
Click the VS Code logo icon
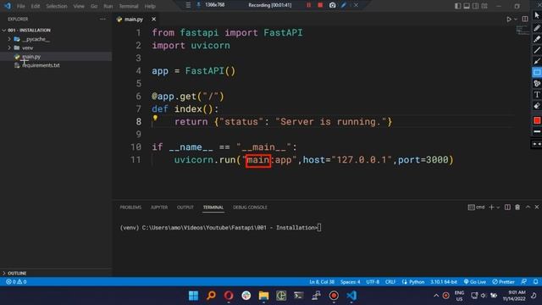(8, 6)
